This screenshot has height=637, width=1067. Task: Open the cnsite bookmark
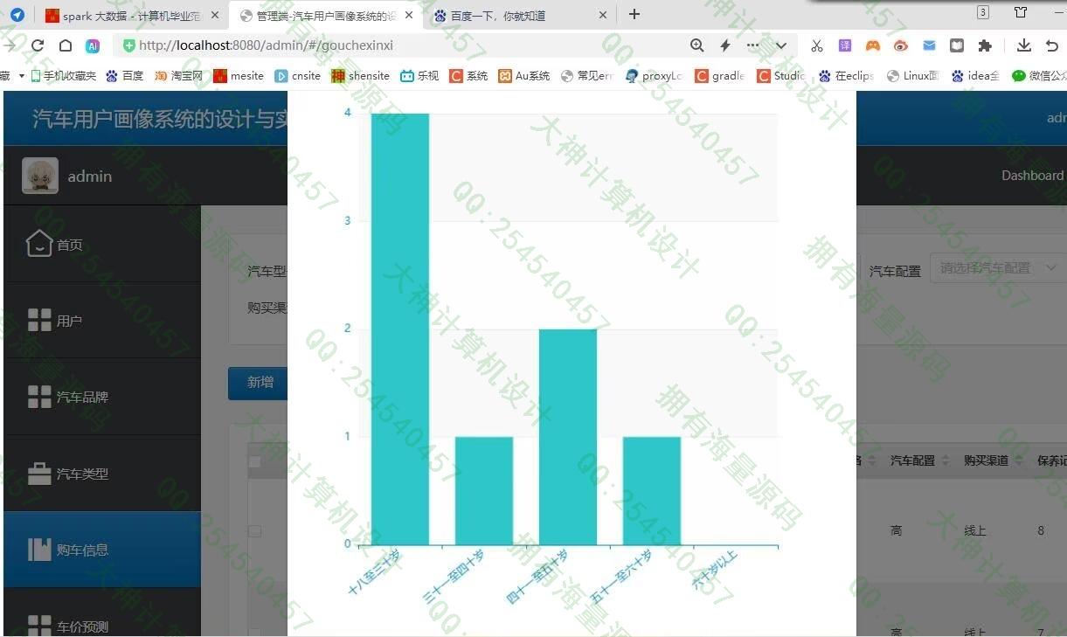[298, 76]
